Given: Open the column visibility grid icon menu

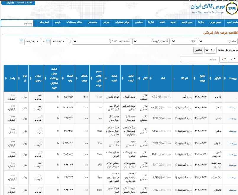Looking at the screenshot, I should (x=224, y=59).
